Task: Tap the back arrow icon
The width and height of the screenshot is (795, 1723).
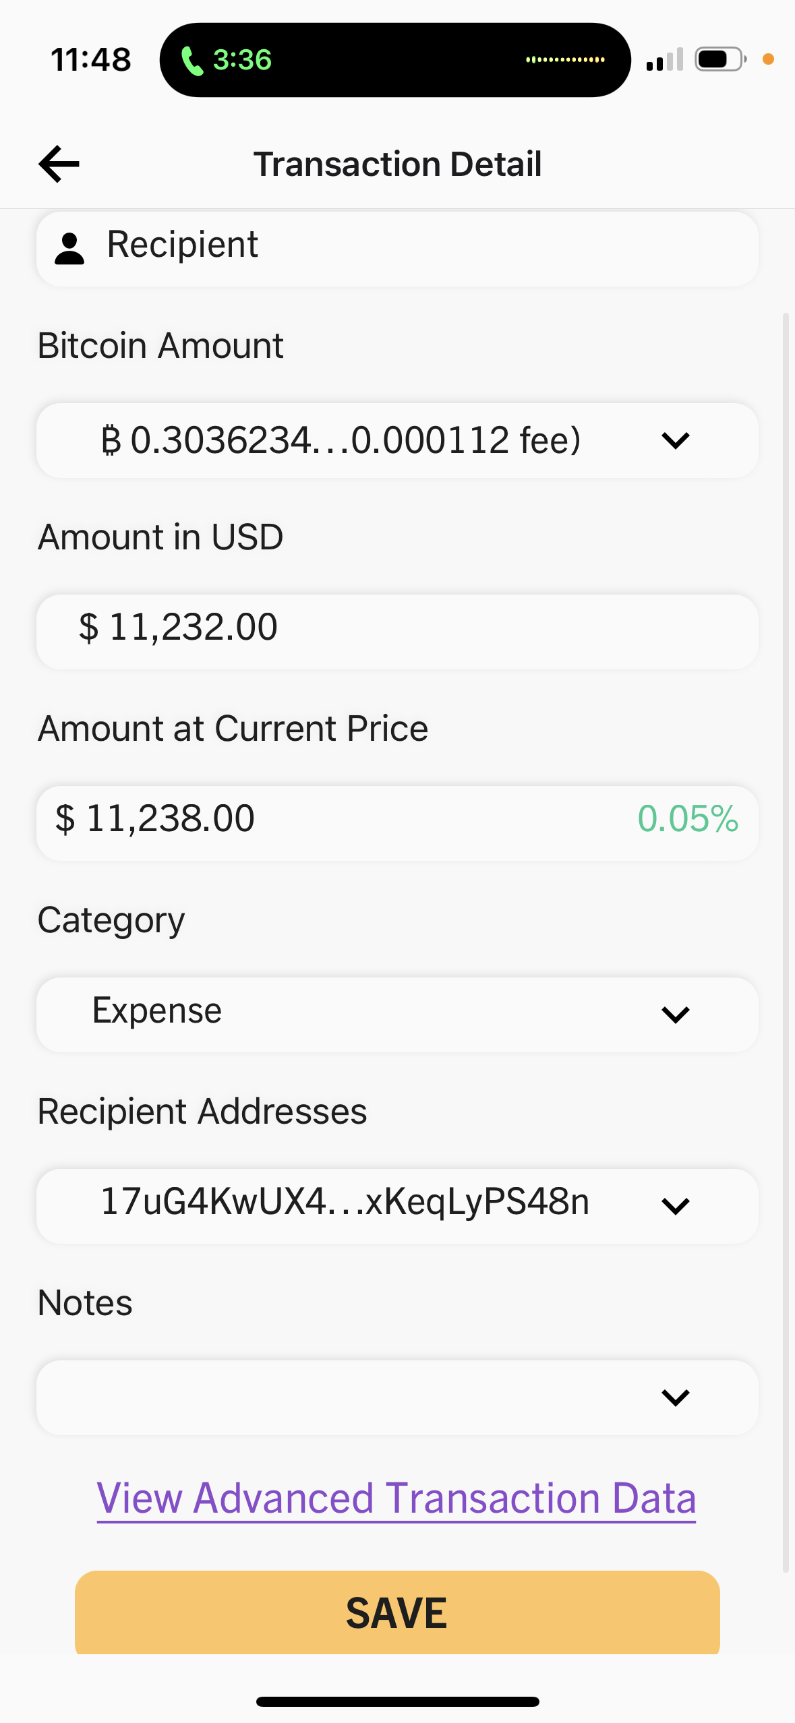Action: [59, 164]
